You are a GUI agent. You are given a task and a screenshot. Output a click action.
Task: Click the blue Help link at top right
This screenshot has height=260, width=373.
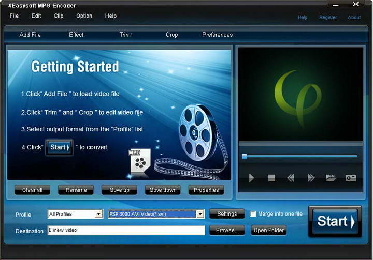[x=303, y=18]
